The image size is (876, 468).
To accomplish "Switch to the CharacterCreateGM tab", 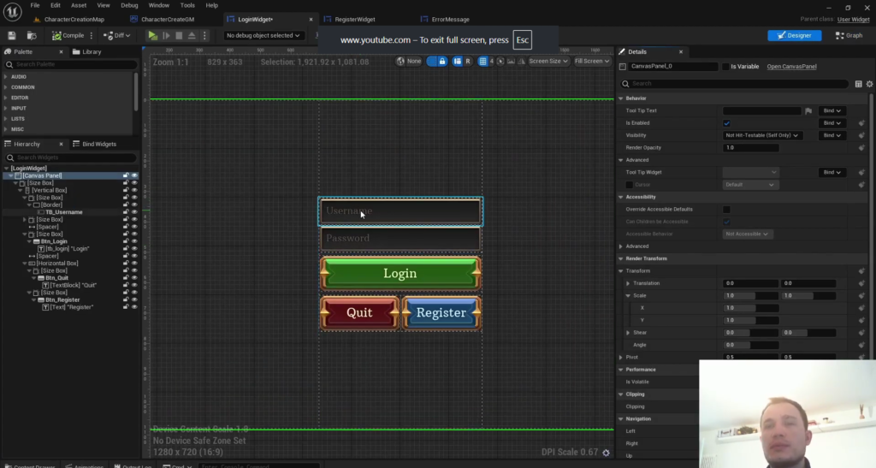I will coord(168,20).
